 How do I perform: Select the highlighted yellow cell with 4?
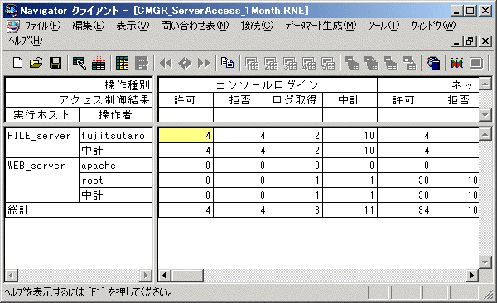coord(186,135)
